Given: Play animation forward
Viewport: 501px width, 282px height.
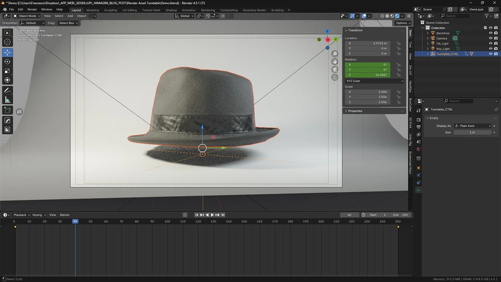Looking at the screenshot, I should click(212, 215).
